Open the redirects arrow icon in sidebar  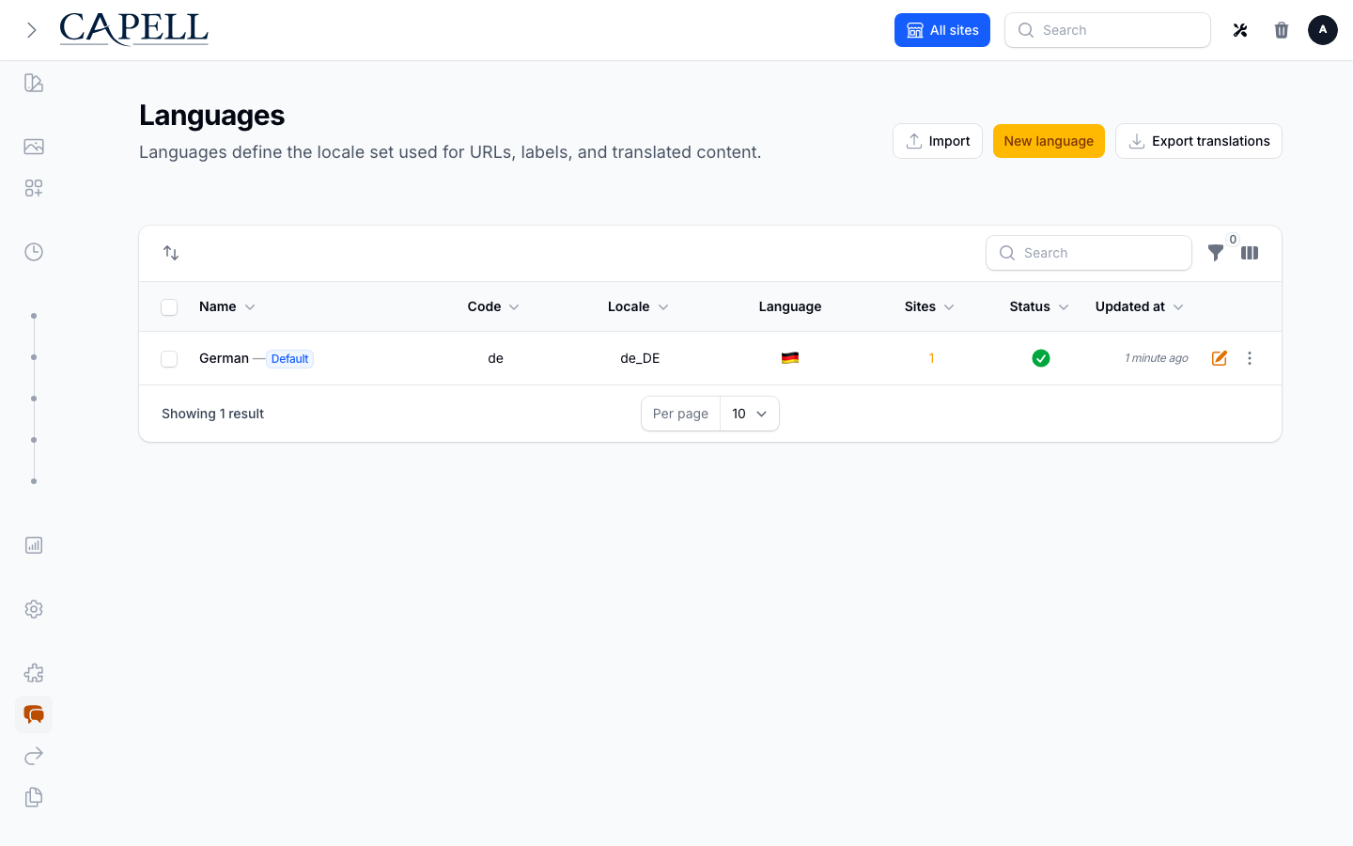pos(34,756)
